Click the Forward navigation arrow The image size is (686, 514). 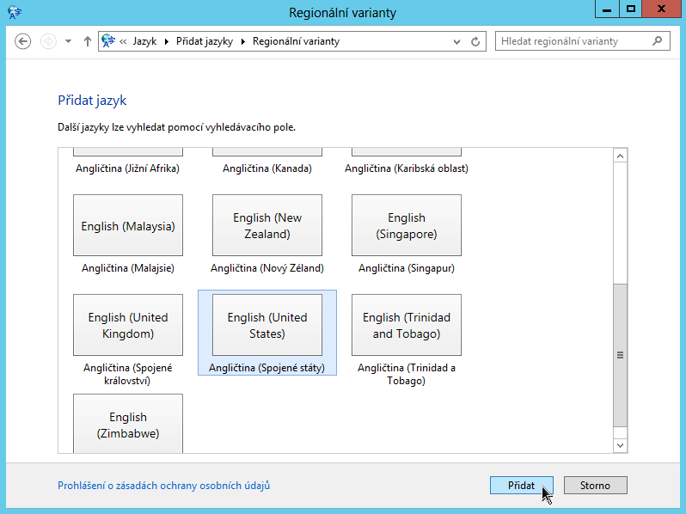point(49,41)
